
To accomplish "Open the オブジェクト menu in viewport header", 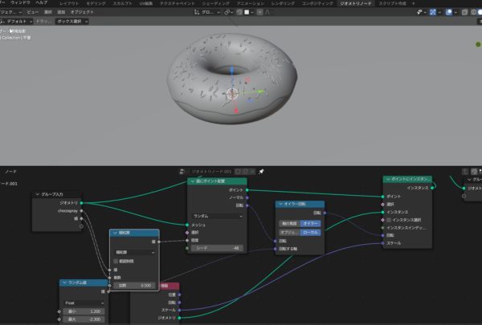I will pyautogui.click(x=82, y=13).
